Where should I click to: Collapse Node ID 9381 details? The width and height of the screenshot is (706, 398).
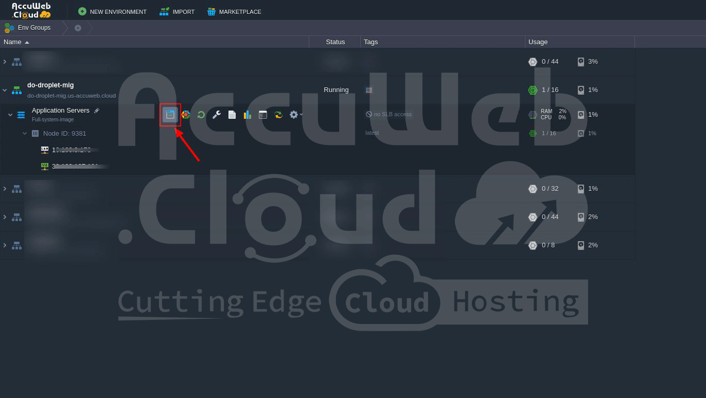25,133
